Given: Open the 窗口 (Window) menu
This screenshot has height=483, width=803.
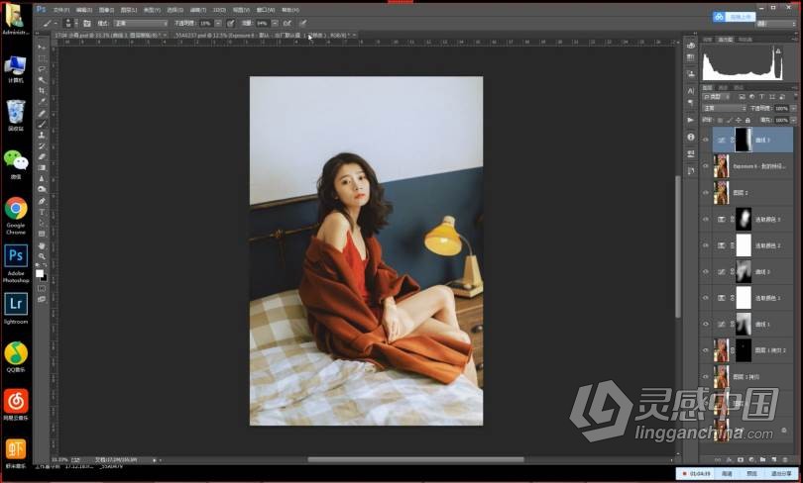Looking at the screenshot, I should tap(266, 10).
